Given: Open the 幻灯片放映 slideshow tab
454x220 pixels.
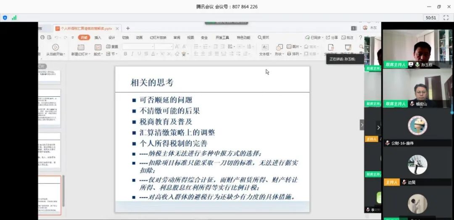Looking at the screenshot, I should click(158, 37).
